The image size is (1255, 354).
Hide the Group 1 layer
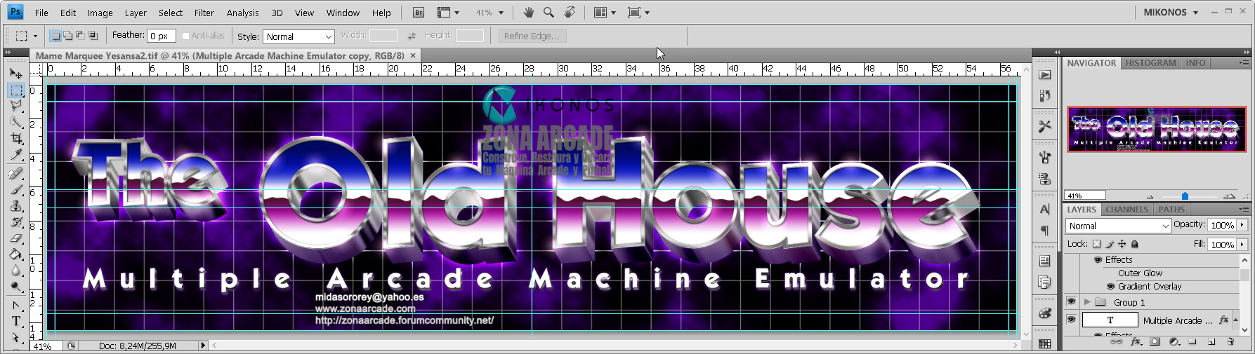[1071, 301]
